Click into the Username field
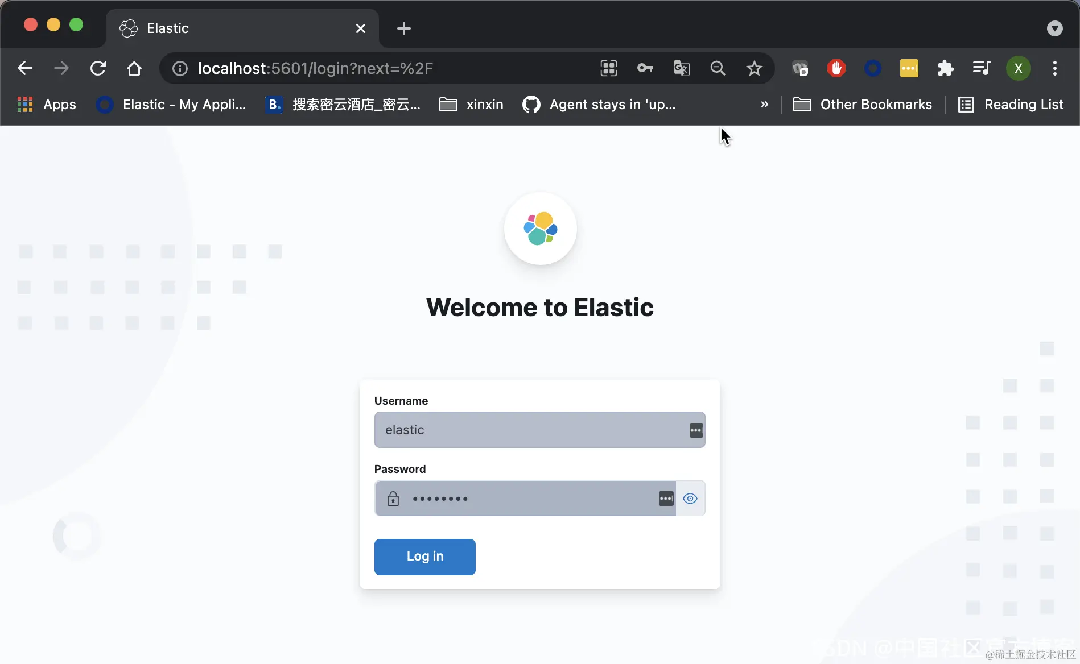Viewport: 1080px width, 664px height. point(540,430)
